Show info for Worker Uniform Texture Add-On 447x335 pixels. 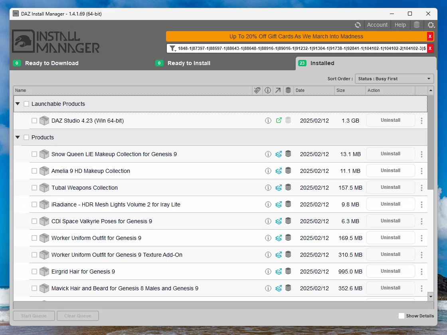click(x=268, y=255)
